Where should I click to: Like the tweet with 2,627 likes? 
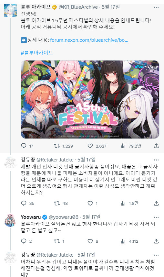(97, 146)
